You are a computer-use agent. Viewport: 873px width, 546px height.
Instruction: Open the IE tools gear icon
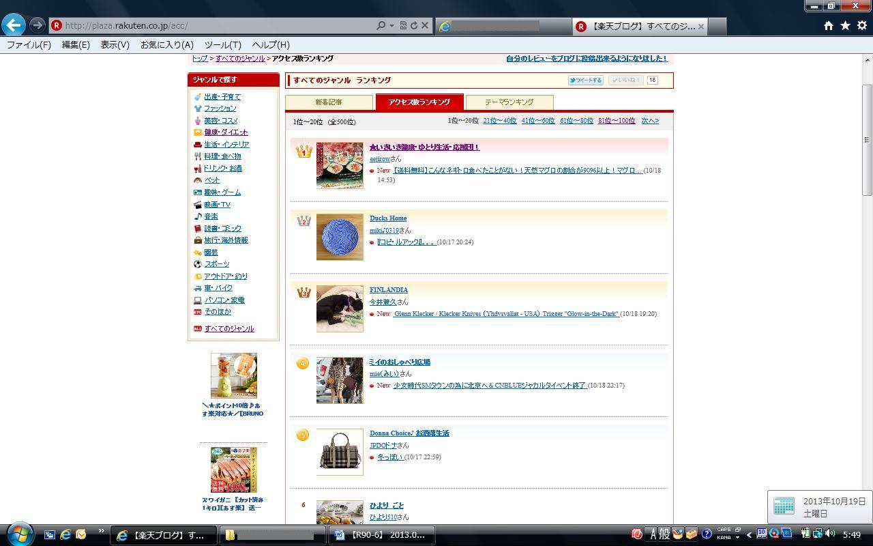tap(861, 25)
